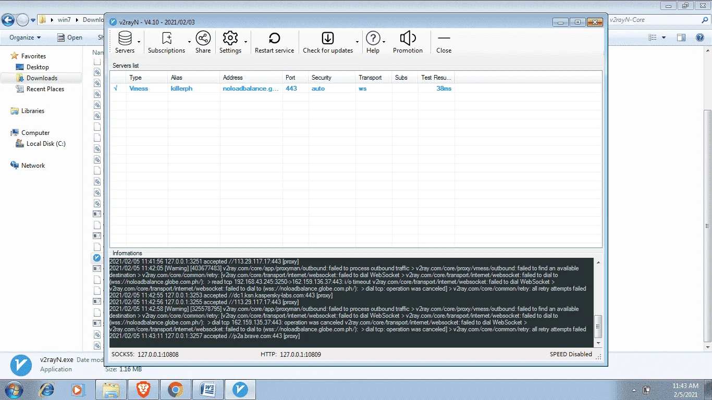Click the Show desktop strip beside the clock

pyautogui.click(x=708, y=390)
